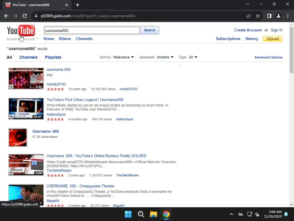Open the username:666 video title
Viewport: 294px width, 221px height.
[59, 70]
